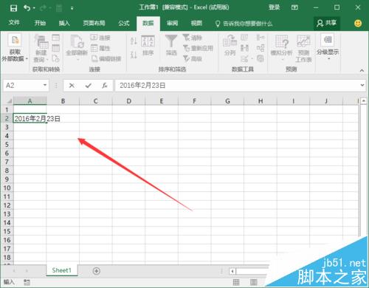Select column D header
This screenshot has width=369, height=288.
pos(128,101)
